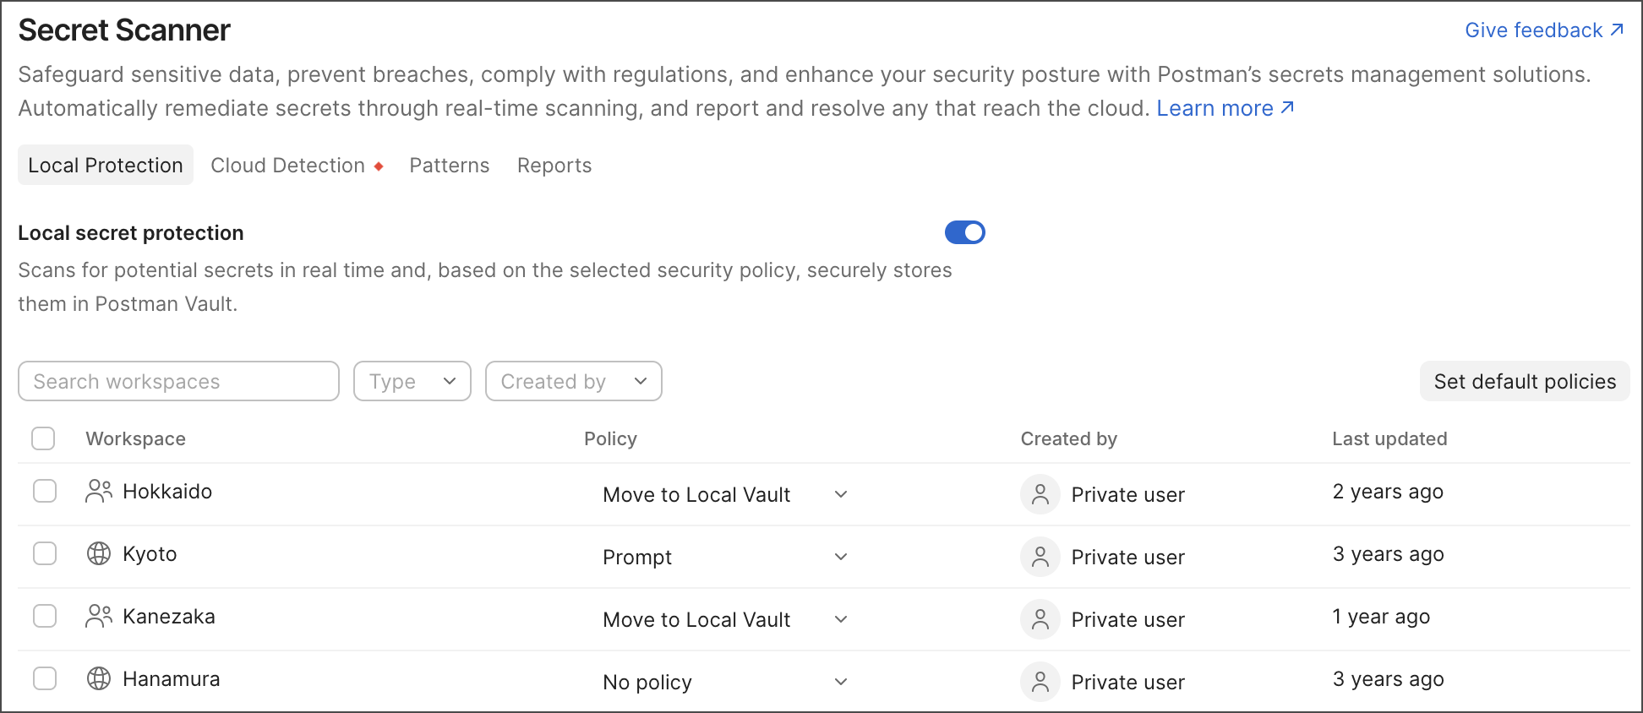Check the Hanamura workspace checkbox
The image size is (1643, 713).
(45, 678)
